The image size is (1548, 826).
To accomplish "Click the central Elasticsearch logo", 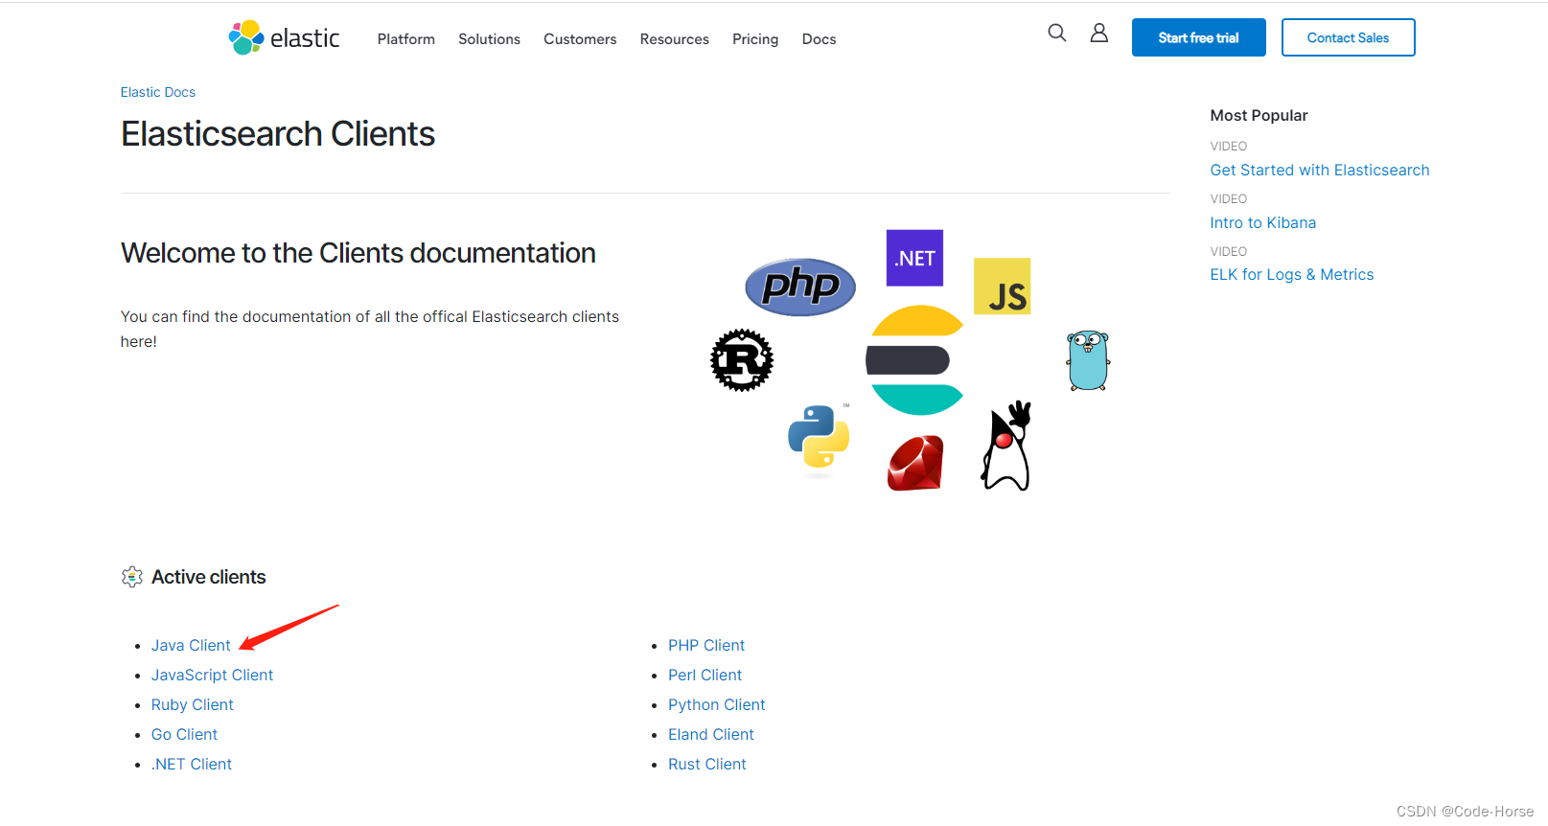I will pos(915,360).
